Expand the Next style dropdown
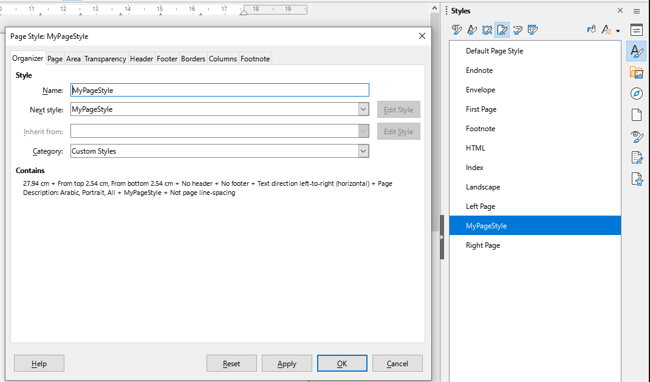This screenshot has width=650, height=382. (x=363, y=110)
